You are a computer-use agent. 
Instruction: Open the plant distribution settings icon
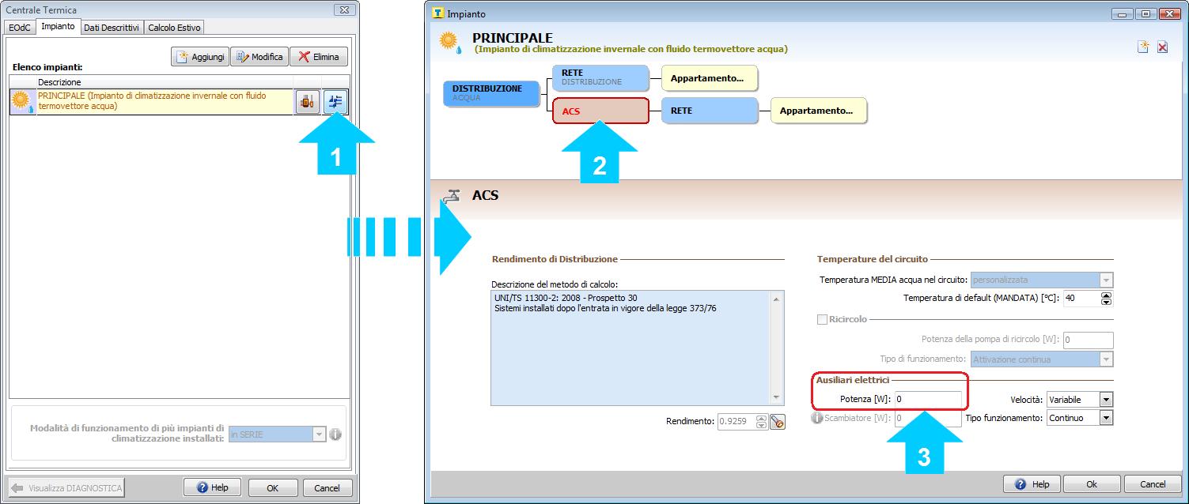pyautogui.click(x=335, y=102)
